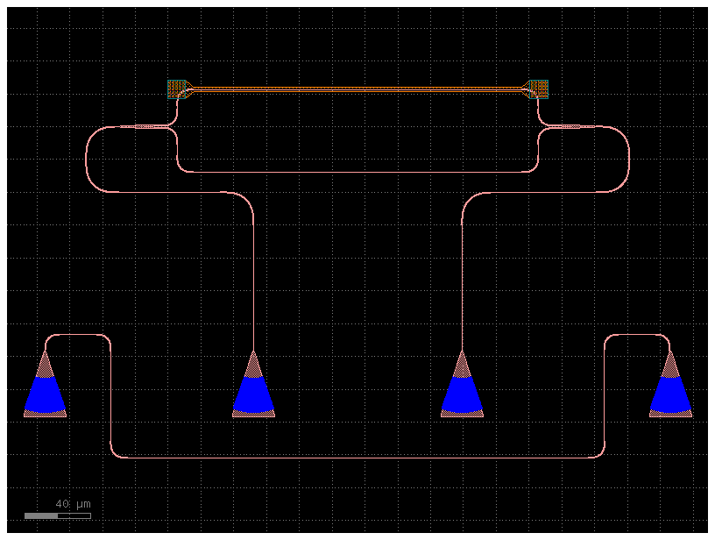This screenshot has width=715, height=540.
Task: Click the loopback waveguide's right vertical segment
Action: pyautogui.click(x=605, y=394)
